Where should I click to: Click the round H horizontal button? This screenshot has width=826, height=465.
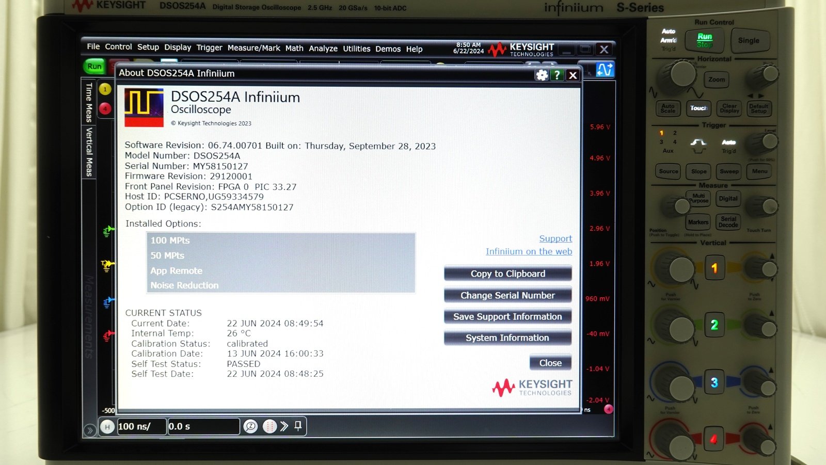pyautogui.click(x=107, y=427)
